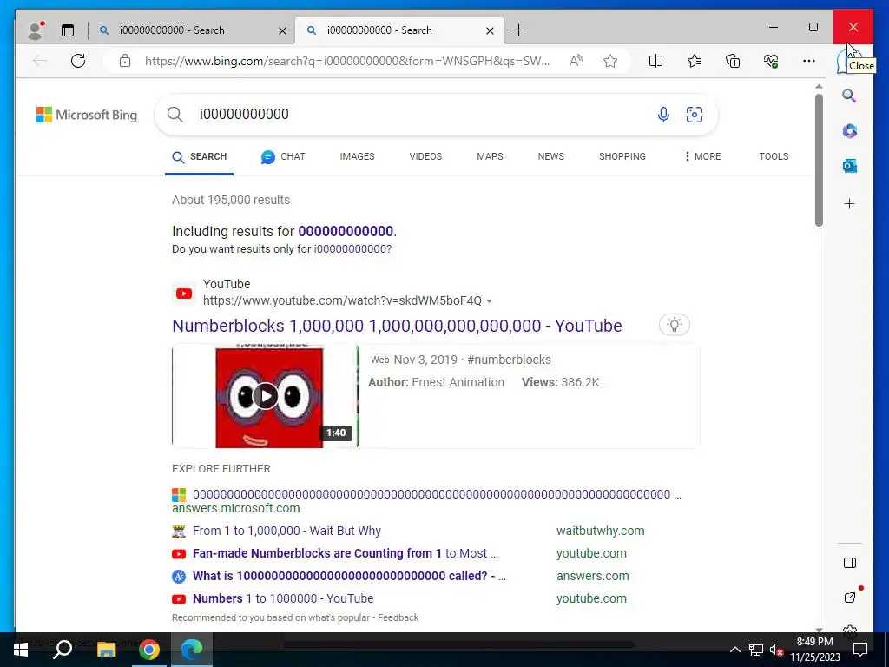This screenshot has height=667, width=889.
Task: Open Numberblocks 1,000,000 YouTube result
Action: point(397,326)
